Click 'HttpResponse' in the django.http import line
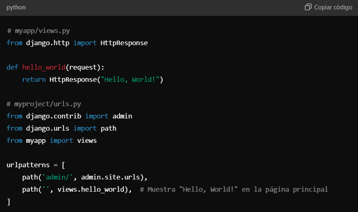This screenshot has height=212, width=358. click(124, 43)
